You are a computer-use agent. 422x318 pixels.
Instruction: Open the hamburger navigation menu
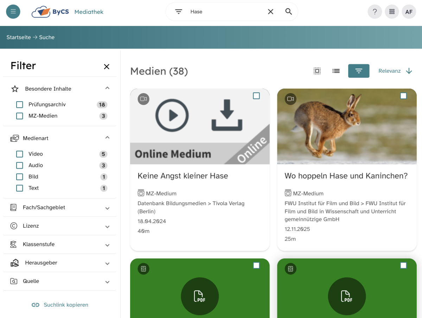tap(13, 12)
